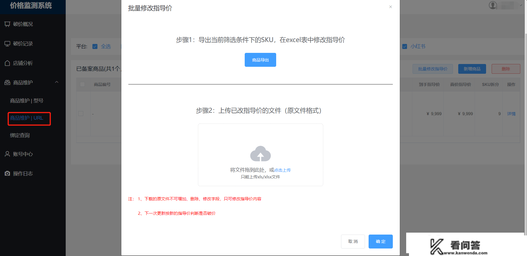This screenshot has height=256, width=527.
Task: Open 绑定查询 submenu
Action: click(20, 136)
